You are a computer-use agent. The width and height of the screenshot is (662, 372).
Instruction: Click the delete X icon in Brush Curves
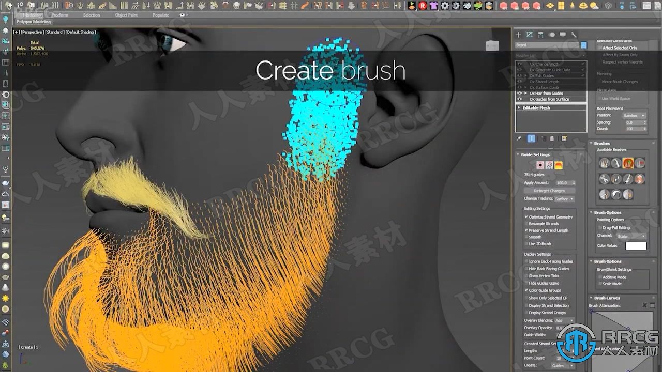(644, 305)
